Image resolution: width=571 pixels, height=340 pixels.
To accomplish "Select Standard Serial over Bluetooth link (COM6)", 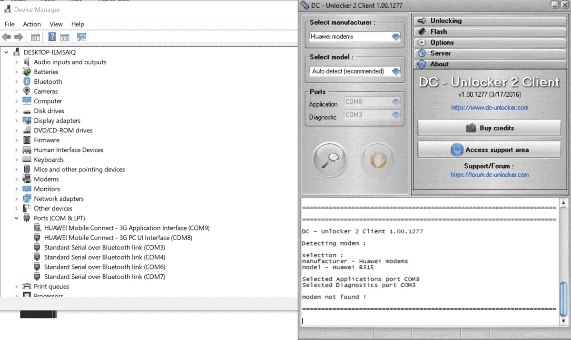I will (105, 267).
